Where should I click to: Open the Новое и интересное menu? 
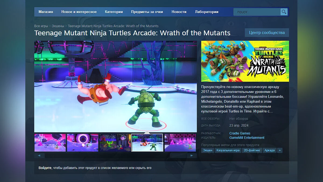click(79, 12)
